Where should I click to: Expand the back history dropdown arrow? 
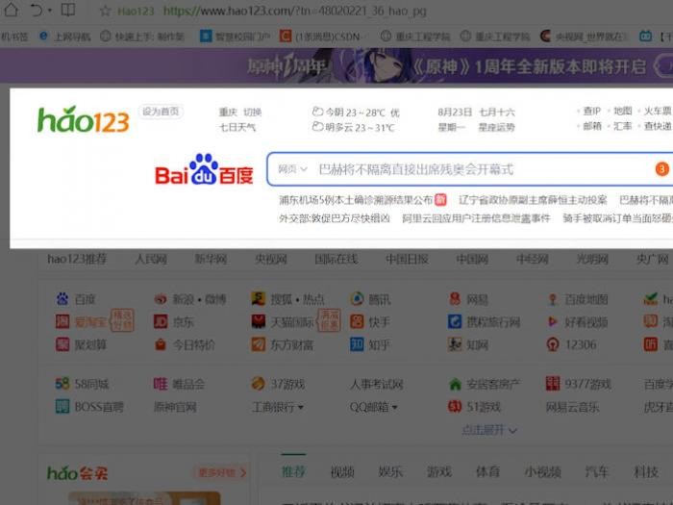[50, 11]
